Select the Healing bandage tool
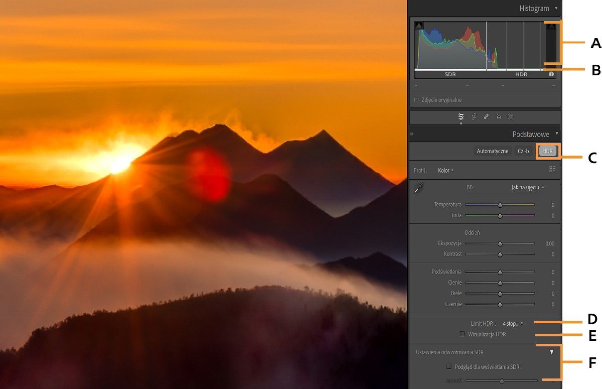602x389 pixels. pos(486,116)
